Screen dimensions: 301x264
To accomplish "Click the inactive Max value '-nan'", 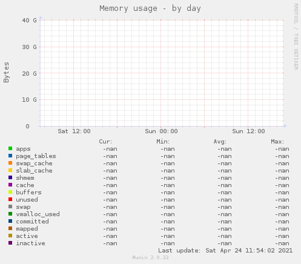I will coord(282,243).
